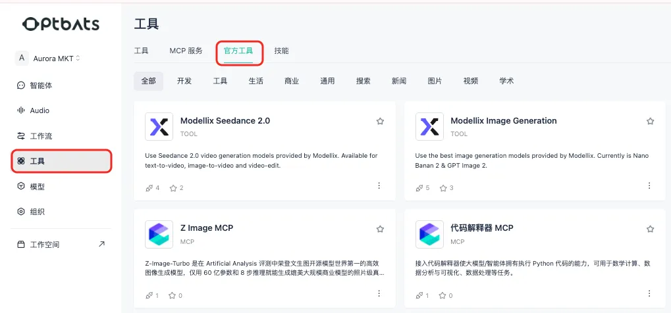Favorite Modellix Image Generation with star
The image size is (671, 313).
click(651, 122)
